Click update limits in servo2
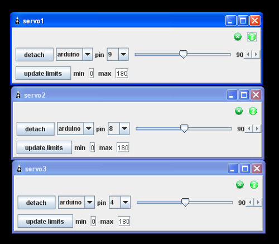 44,147
